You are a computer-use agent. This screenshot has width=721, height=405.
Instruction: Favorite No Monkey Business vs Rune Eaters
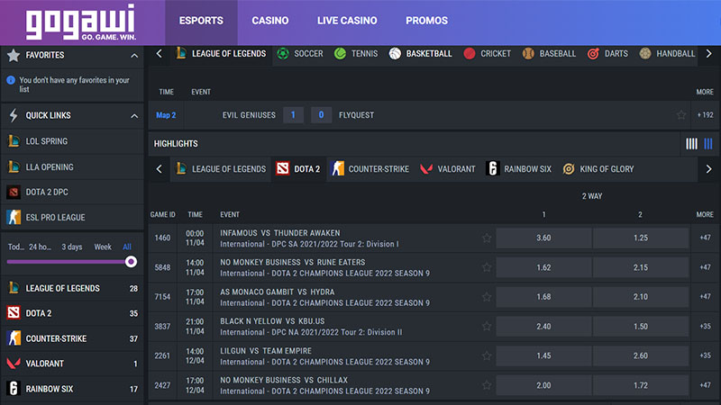[x=487, y=267]
